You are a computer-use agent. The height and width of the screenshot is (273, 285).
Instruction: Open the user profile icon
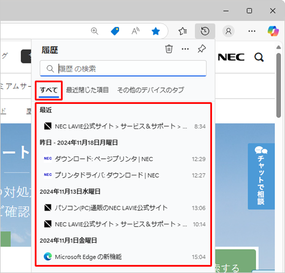click(x=229, y=31)
